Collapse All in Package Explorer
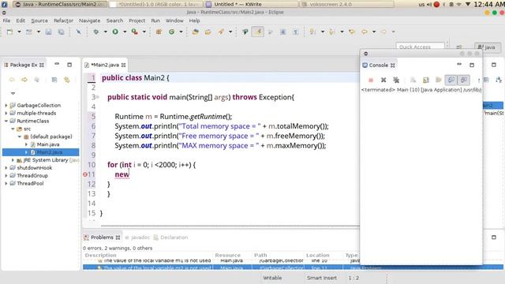The height and width of the screenshot is (284, 505). point(54,80)
